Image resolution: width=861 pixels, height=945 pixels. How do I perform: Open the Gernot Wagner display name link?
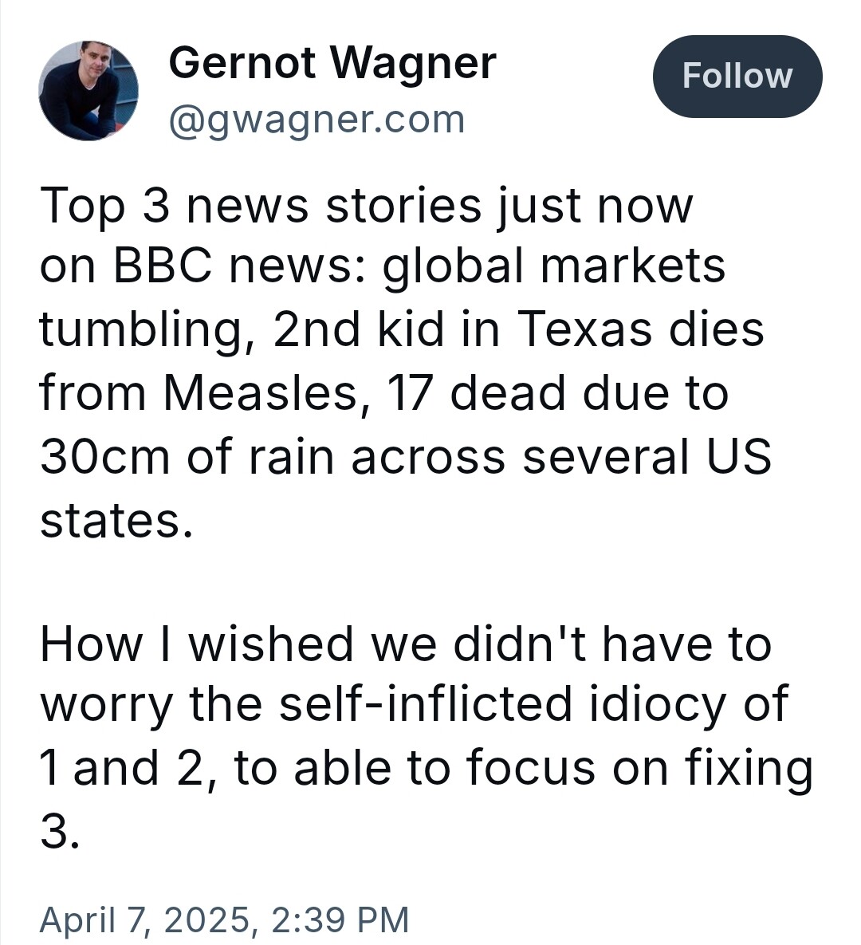tap(332, 63)
